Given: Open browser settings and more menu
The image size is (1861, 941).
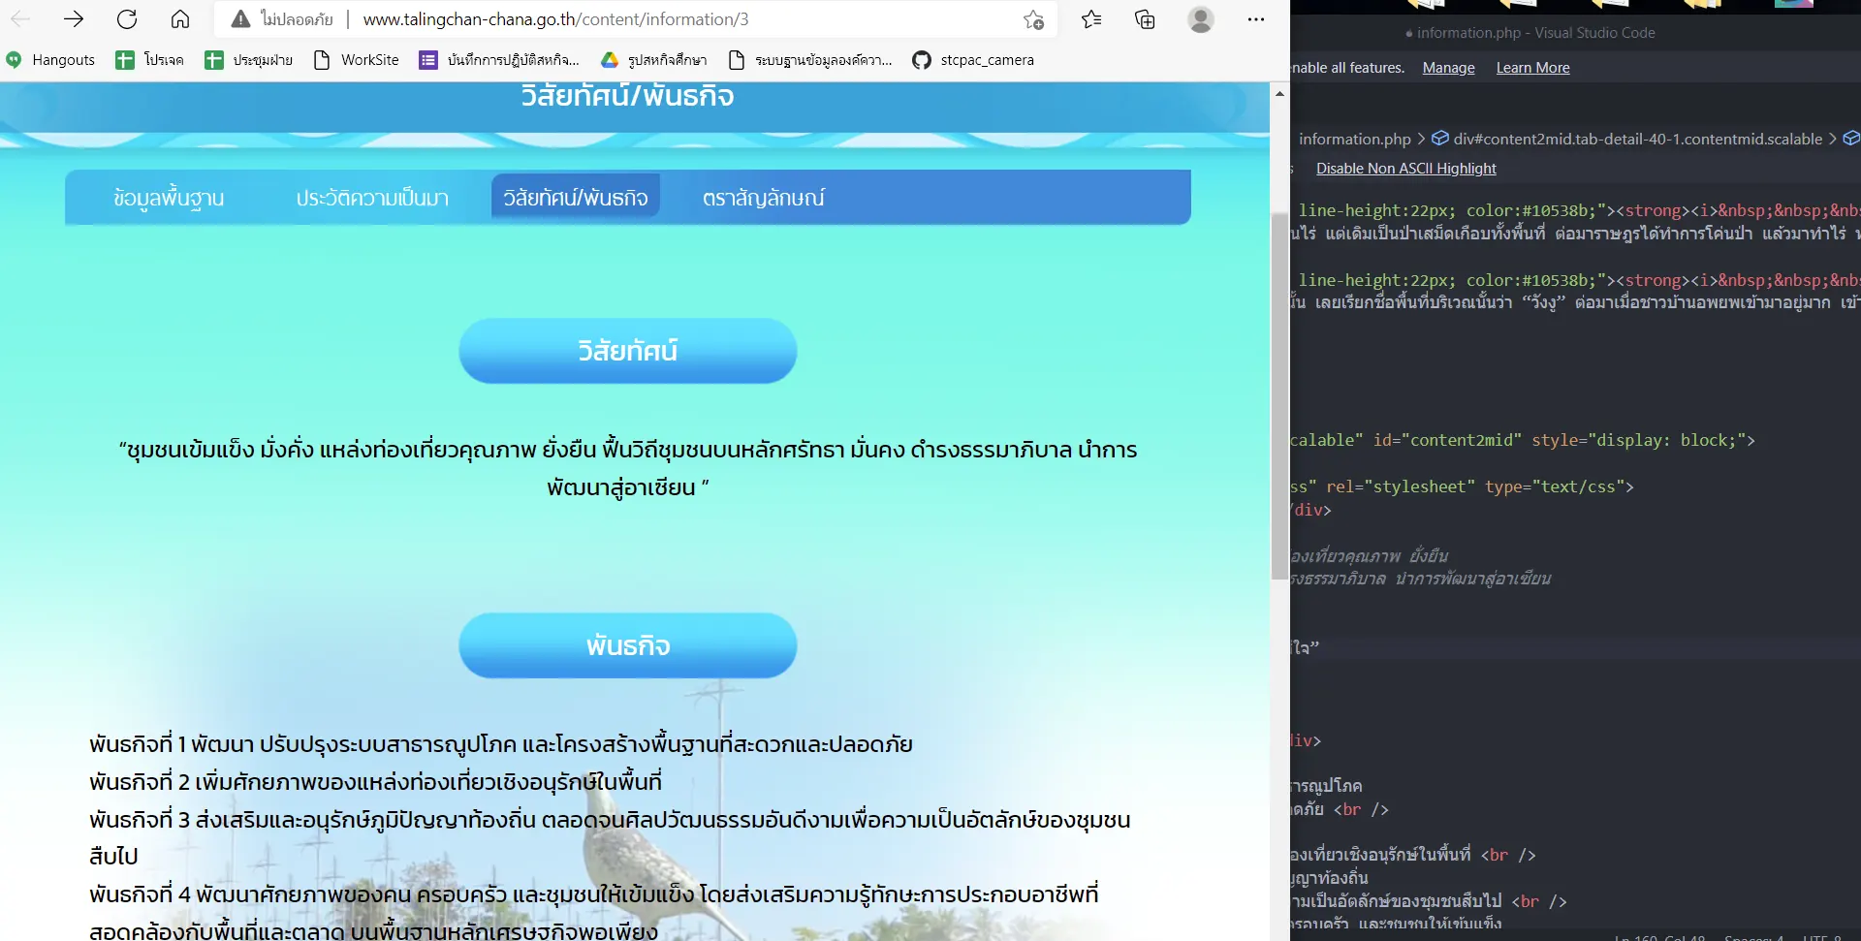Looking at the screenshot, I should [1256, 19].
